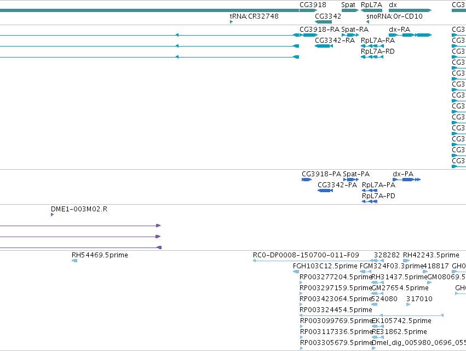Click the RpL7A-PD feature
Image resolution: width=466 pixels, height=351 pixels.
click(x=370, y=202)
